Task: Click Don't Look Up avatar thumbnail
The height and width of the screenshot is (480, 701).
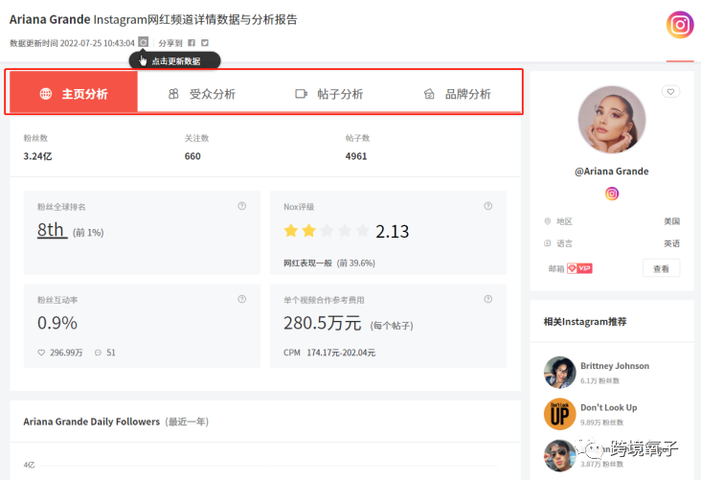Action: point(559,414)
